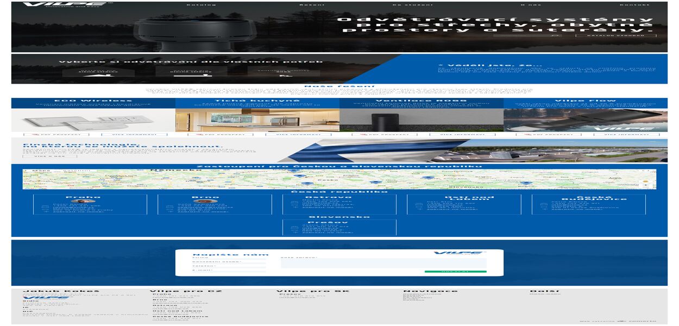
Task: Open the O nás menu item
Action: click(x=531, y=4)
